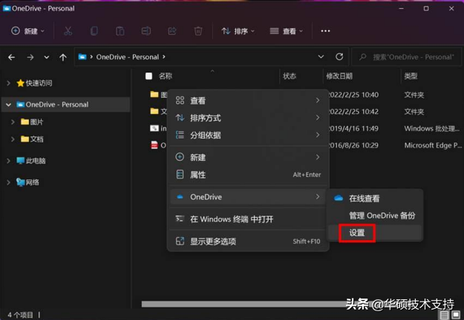Choose 设置 in OneDrive submenu
Screen dimensions: 464x320
pos(375,233)
